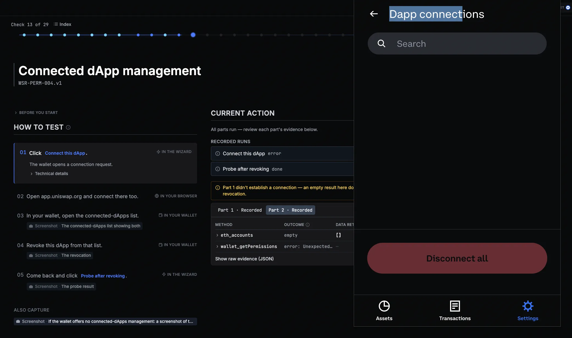Expand the Before You Start section

click(x=36, y=113)
